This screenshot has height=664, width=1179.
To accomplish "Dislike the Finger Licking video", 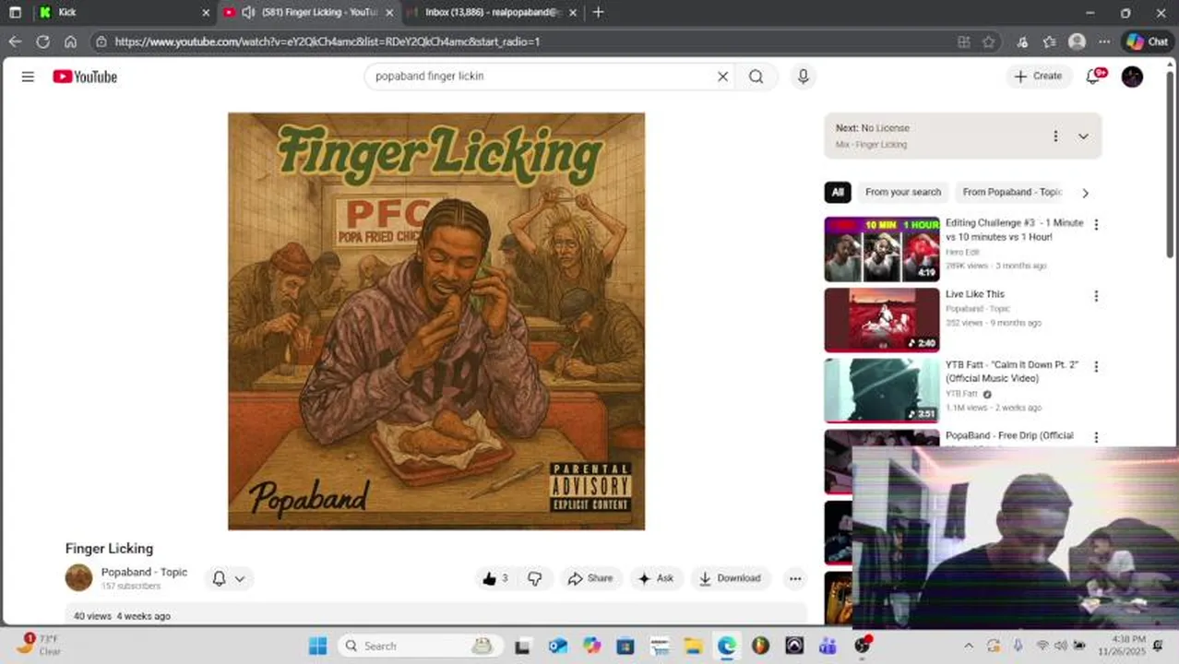I will (535, 578).
